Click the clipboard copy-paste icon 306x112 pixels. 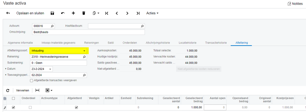pos(94,13)
